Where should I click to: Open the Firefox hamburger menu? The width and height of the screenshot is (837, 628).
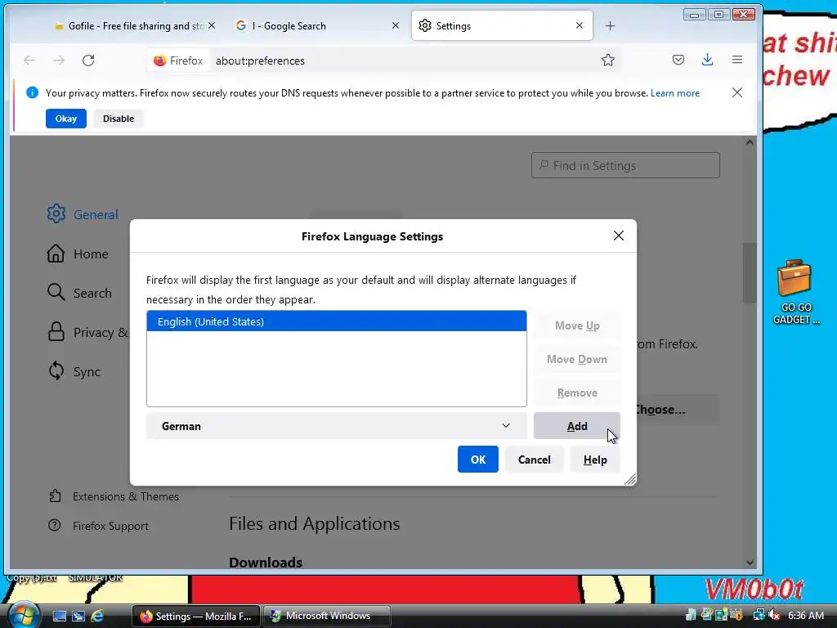pyautogui.click(x=737, y=60)
